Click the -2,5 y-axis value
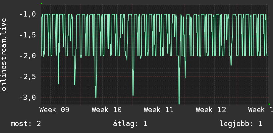Screen dimensions: 273x133 pyautogui.click(x=28, y=76)
